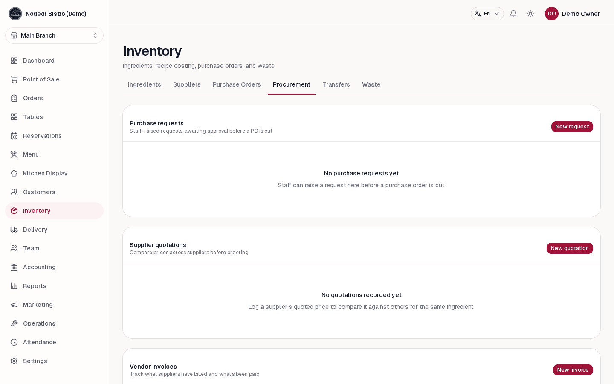Click the Nodedr Bistro (Demo) title

point(56,14)
